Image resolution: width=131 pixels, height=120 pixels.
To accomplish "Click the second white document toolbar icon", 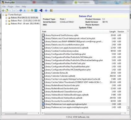I will [x=15, y=10].
